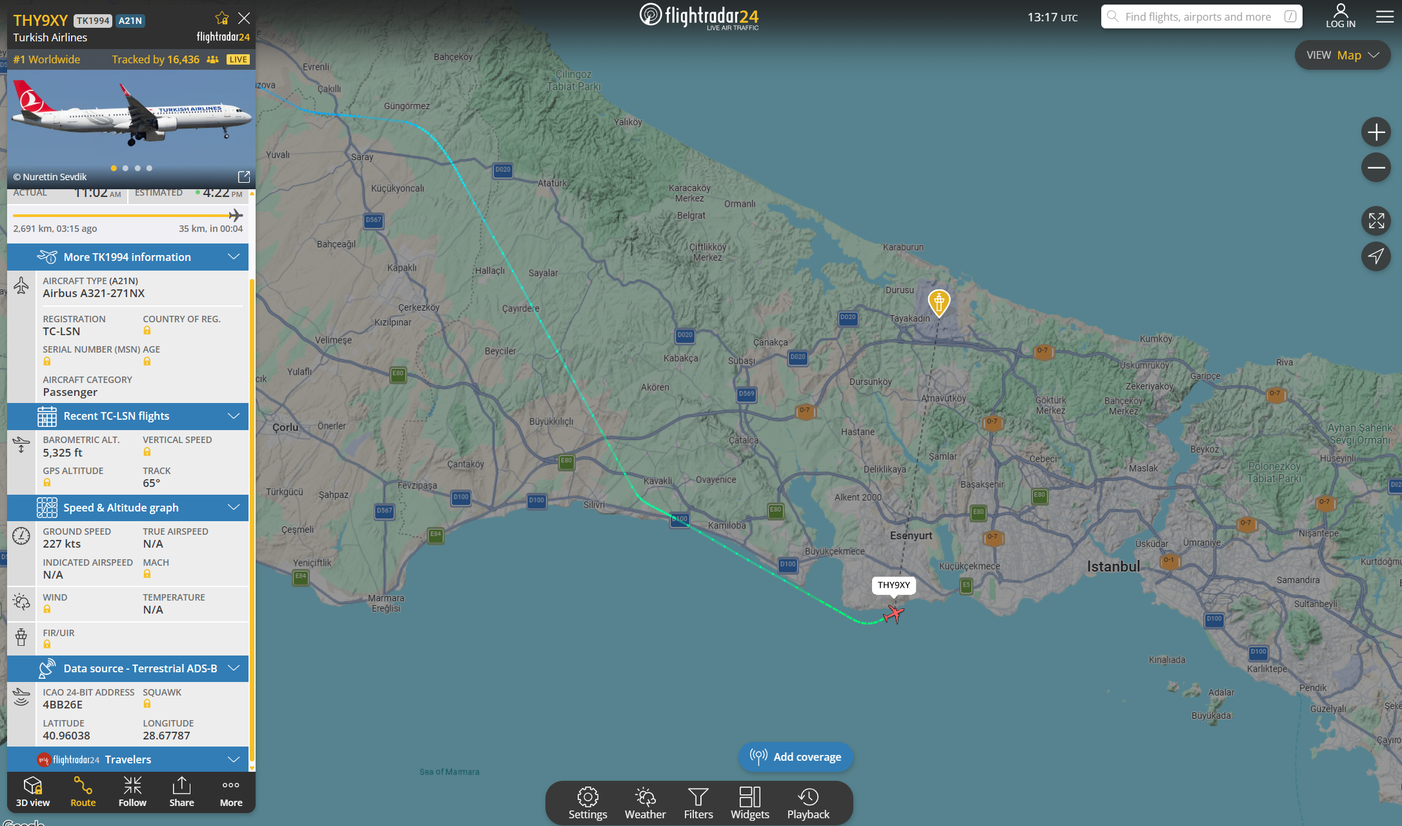Viewport: 1402px width, 826px height.
Task: Click locked GPS Altitude padlock
Action: click(x=47, y=483)
